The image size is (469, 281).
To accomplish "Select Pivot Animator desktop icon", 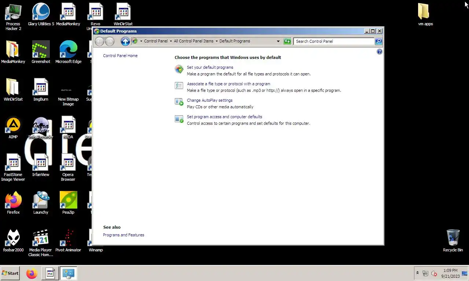I will coord(68,241).
